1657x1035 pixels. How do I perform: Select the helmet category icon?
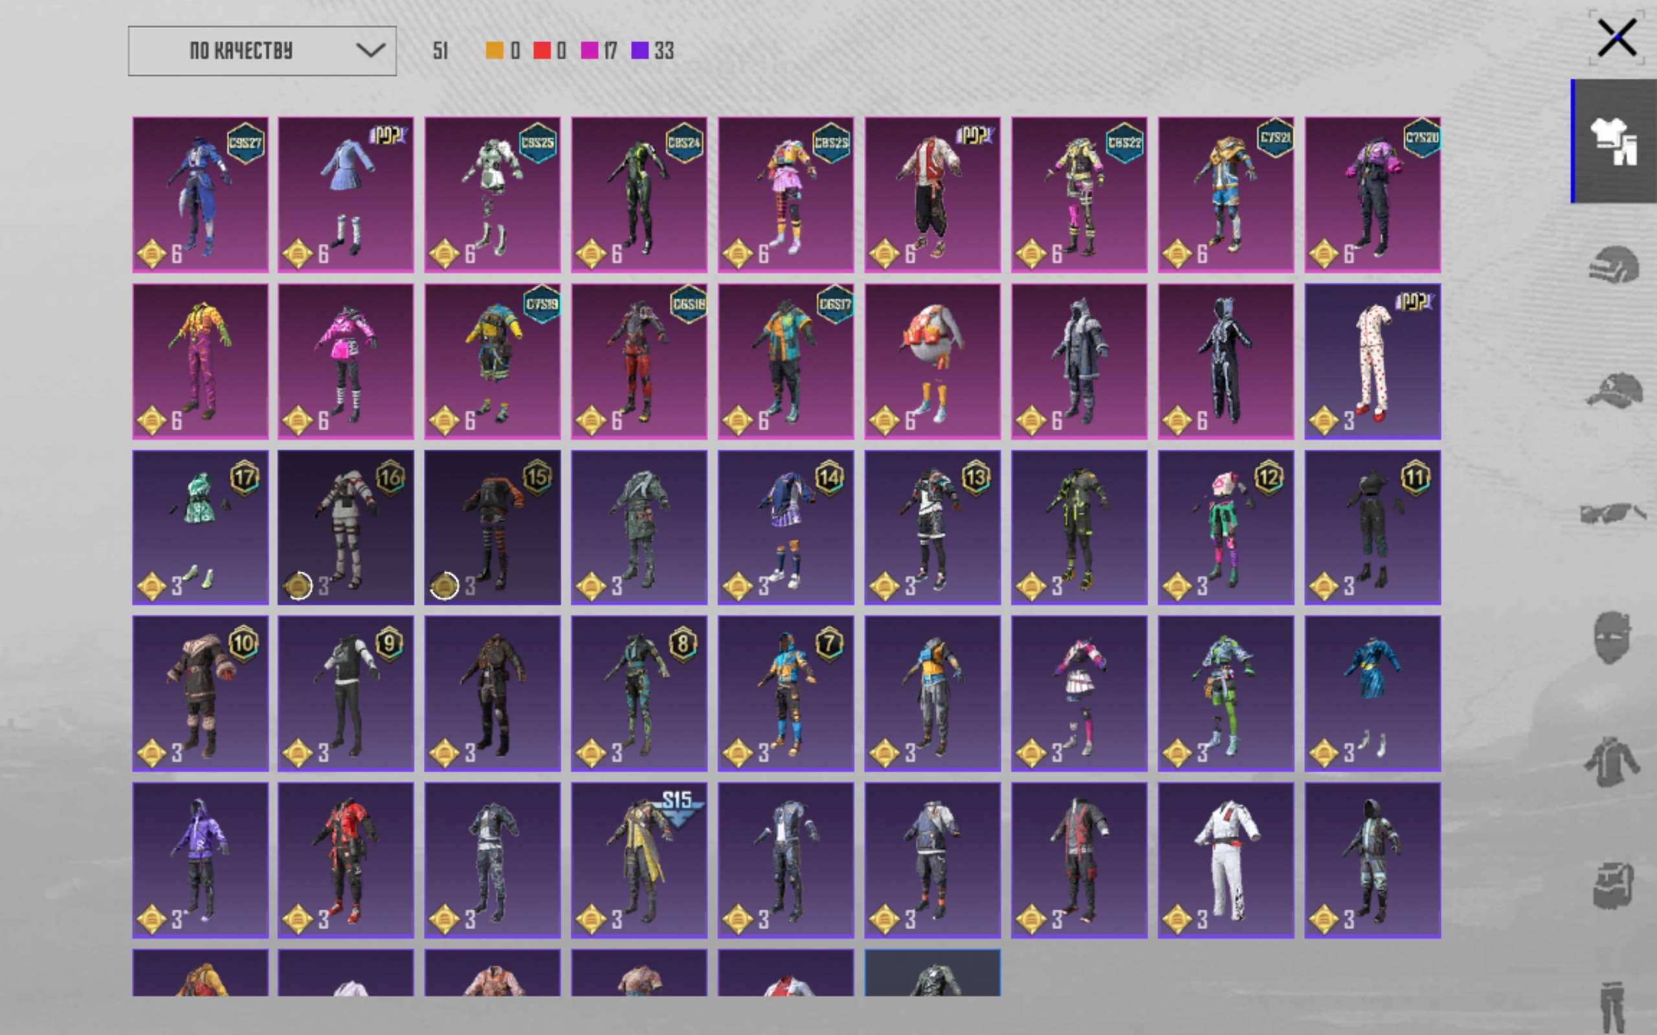click(x=1614, y=264)
